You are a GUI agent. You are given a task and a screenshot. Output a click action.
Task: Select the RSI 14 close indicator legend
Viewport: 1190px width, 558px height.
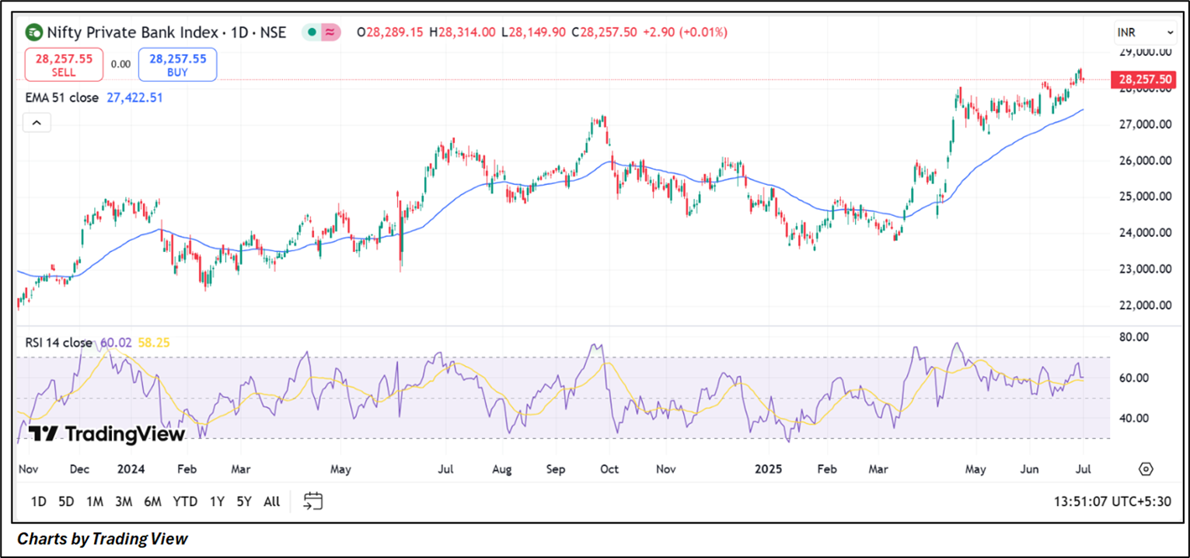[58, 343]
